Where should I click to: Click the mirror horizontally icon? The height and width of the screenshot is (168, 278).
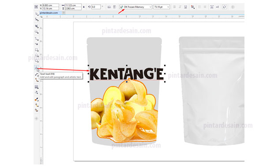[109, 7]
